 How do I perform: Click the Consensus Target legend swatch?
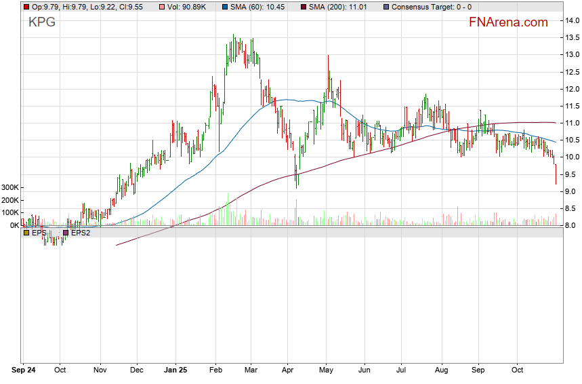(x=386, y=7)
